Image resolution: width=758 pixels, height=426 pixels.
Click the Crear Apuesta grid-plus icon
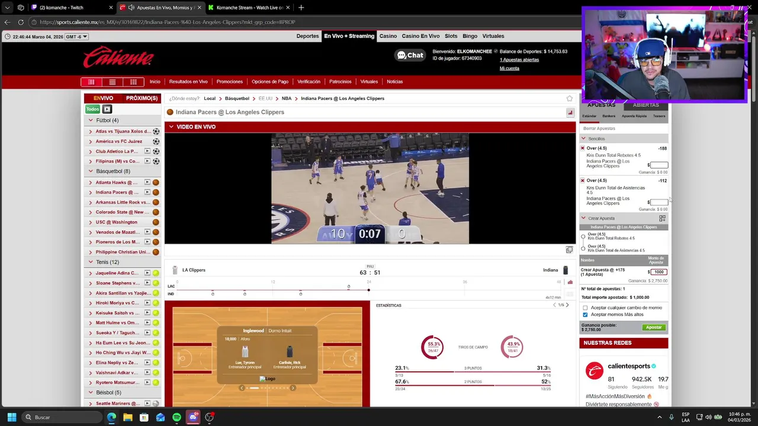(x=662, y=218)
